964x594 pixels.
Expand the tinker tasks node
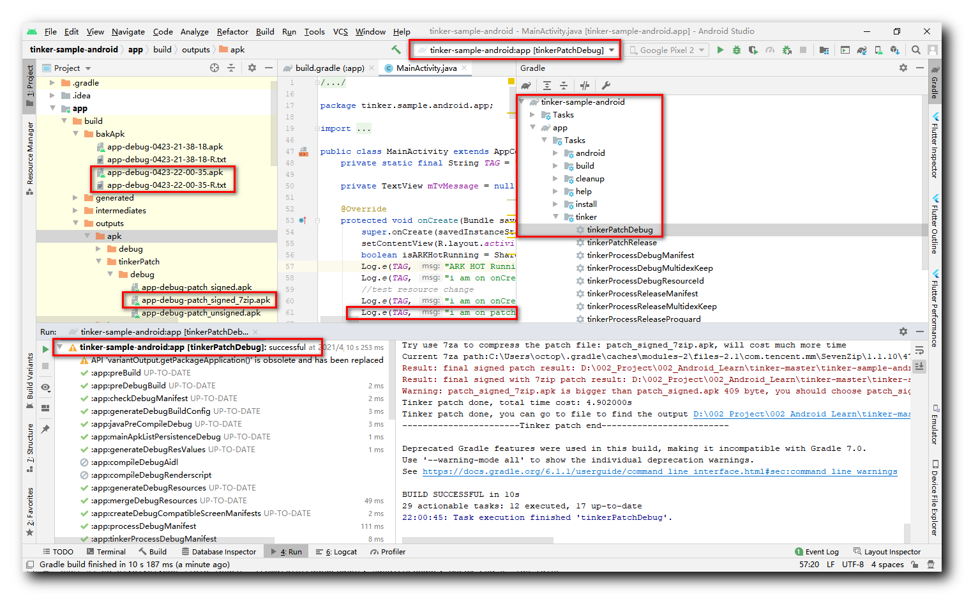(555, 217)
